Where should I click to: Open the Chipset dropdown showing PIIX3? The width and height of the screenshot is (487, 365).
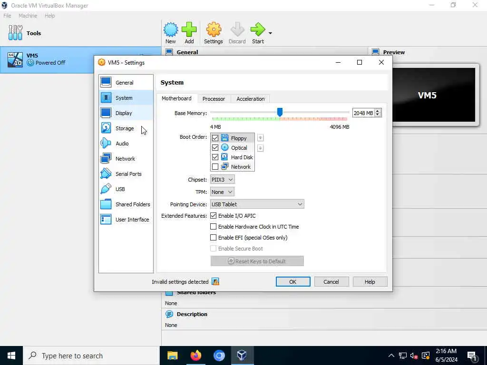point(222,179)
